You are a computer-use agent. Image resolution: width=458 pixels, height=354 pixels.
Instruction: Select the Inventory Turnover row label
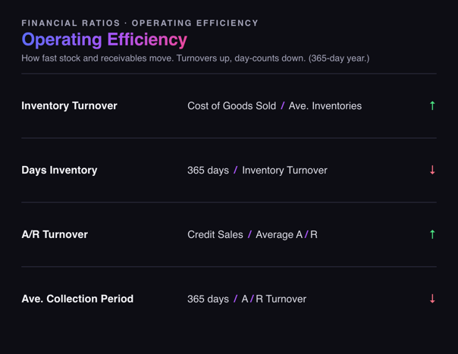(x=69, y=105)
